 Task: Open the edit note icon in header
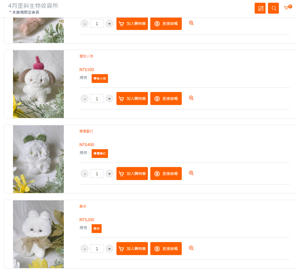coord(260,8)
